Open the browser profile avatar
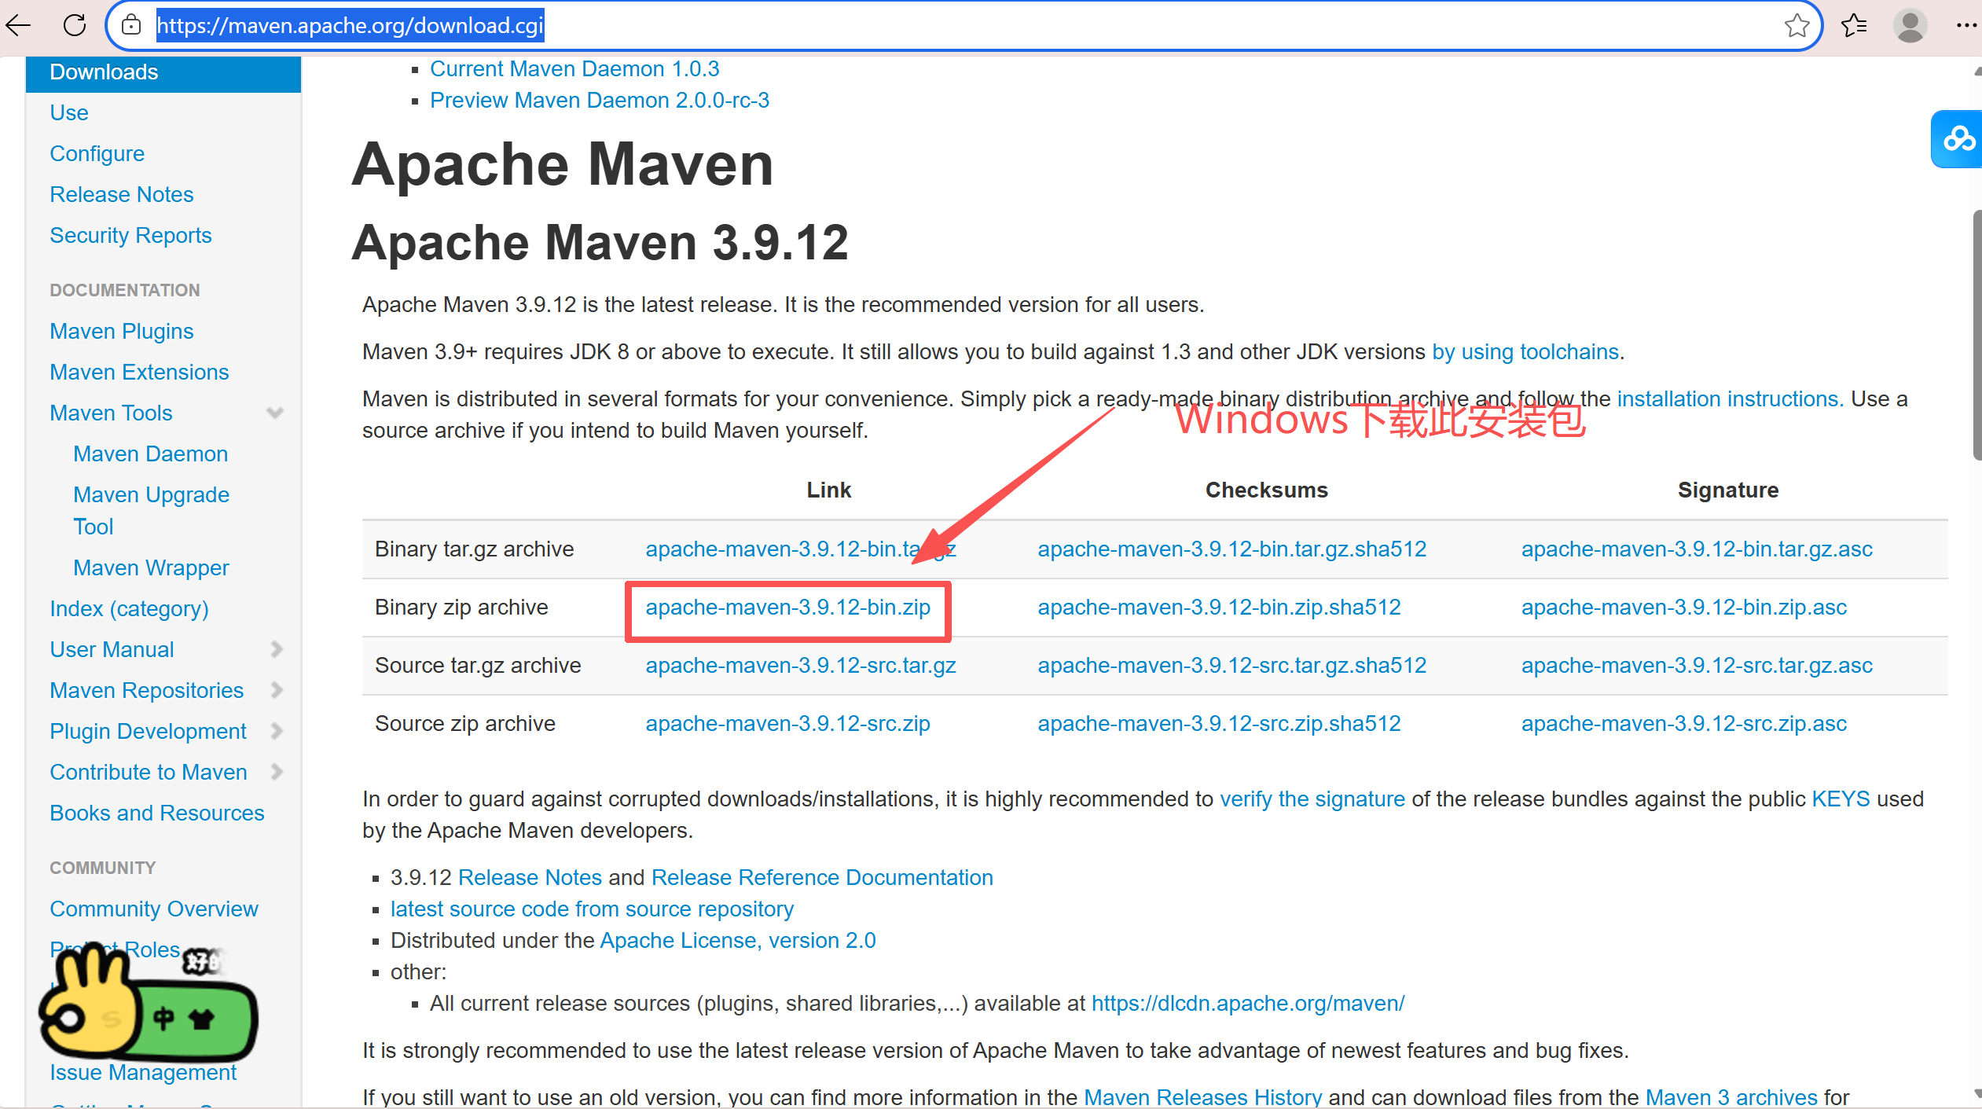The image size is (1982, 1109). [1910, 26]
